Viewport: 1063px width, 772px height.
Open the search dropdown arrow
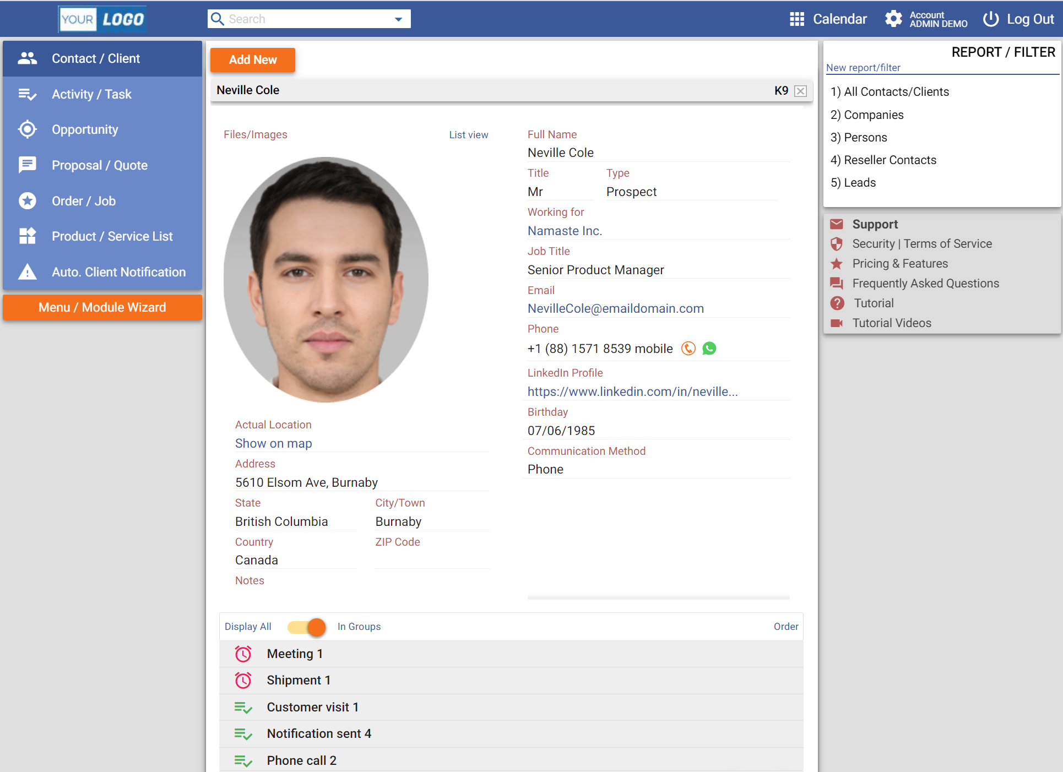(398, 18)
